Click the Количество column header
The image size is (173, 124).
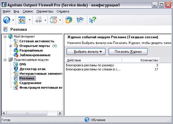click(x=141, y=60)
